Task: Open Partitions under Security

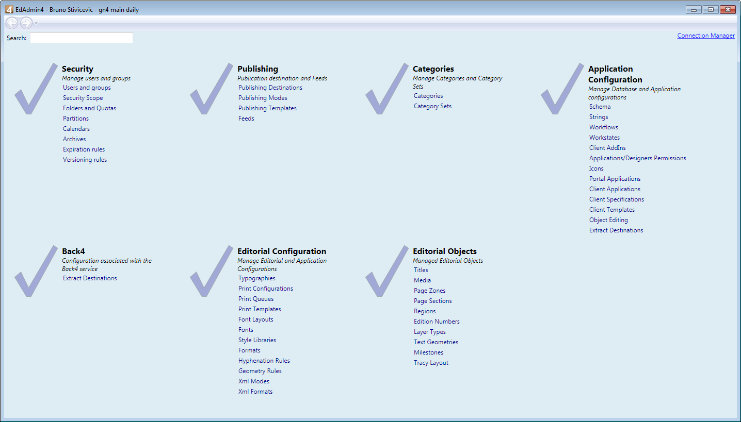Action: [76, 119]
